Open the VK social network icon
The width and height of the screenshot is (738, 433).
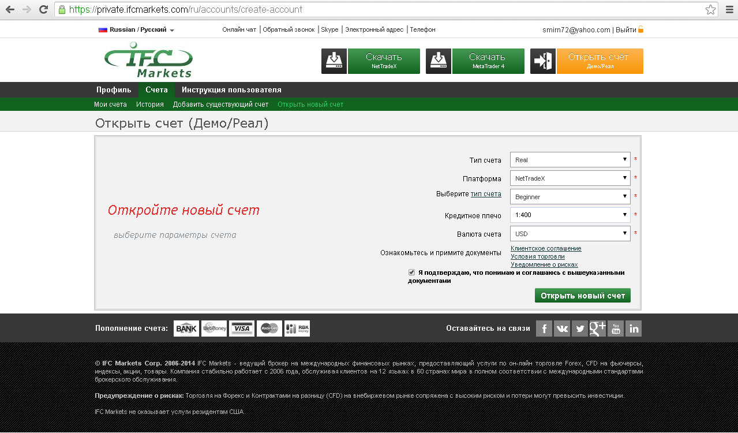click(x=562, y=329)
